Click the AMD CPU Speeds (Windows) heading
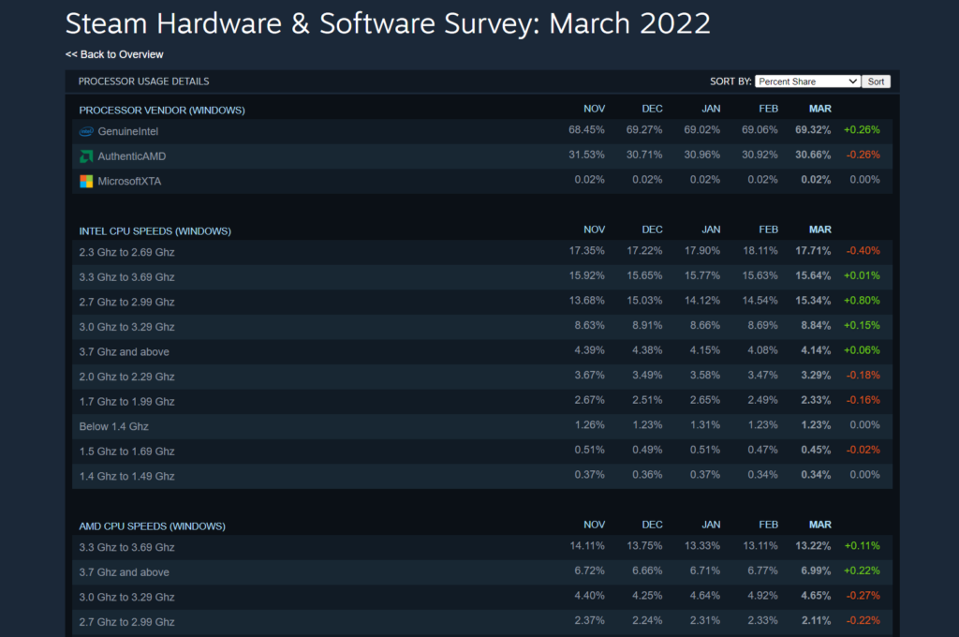The height and width of the screenshot is (637, 959). [152, 526]
